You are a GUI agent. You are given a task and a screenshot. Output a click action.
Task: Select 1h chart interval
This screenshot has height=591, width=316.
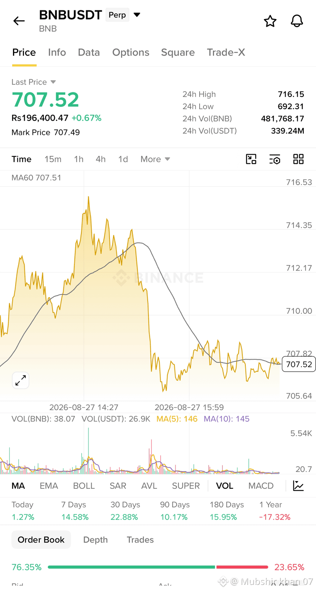coord(79,159)
